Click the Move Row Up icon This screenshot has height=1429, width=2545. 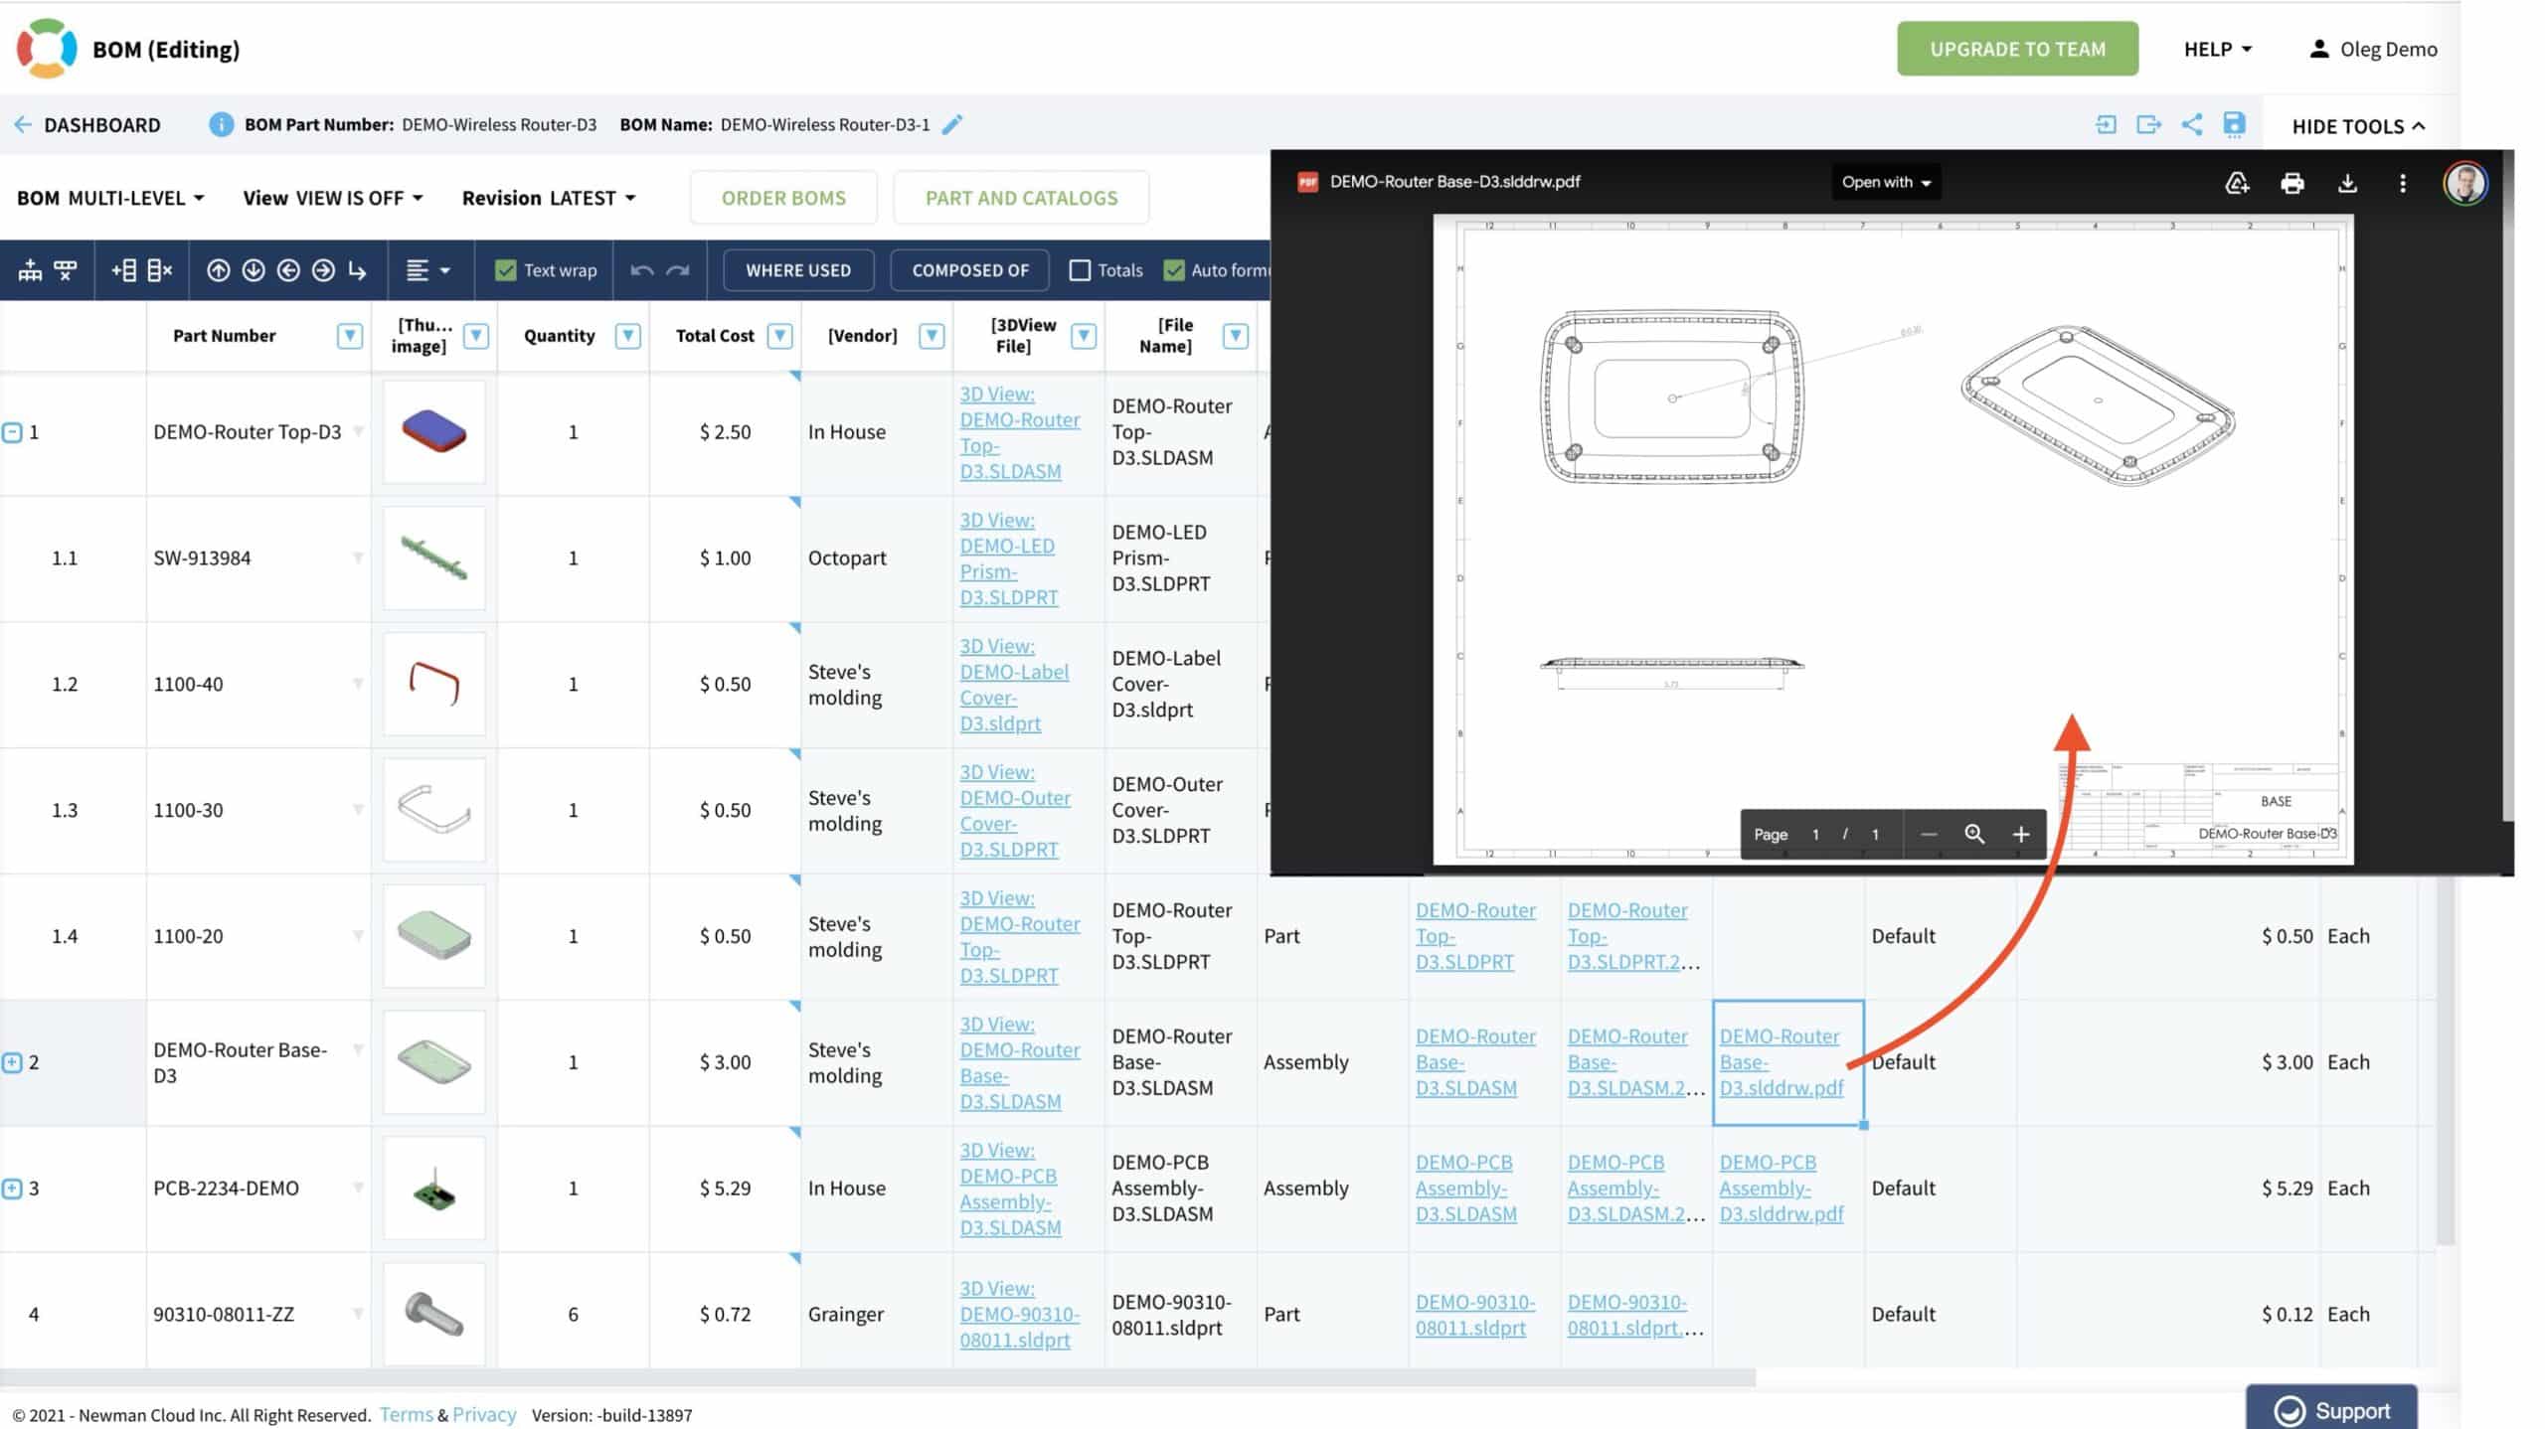tap(219, 270)
